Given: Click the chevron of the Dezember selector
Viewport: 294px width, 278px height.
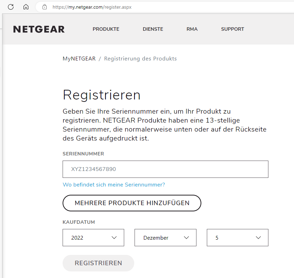Looking at the screenshot, I should click(187, 238).
